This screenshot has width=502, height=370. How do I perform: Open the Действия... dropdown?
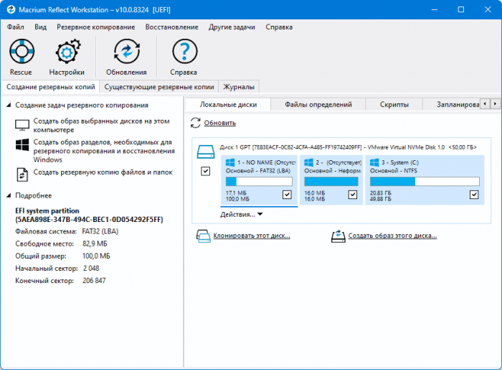pos(242,215)
